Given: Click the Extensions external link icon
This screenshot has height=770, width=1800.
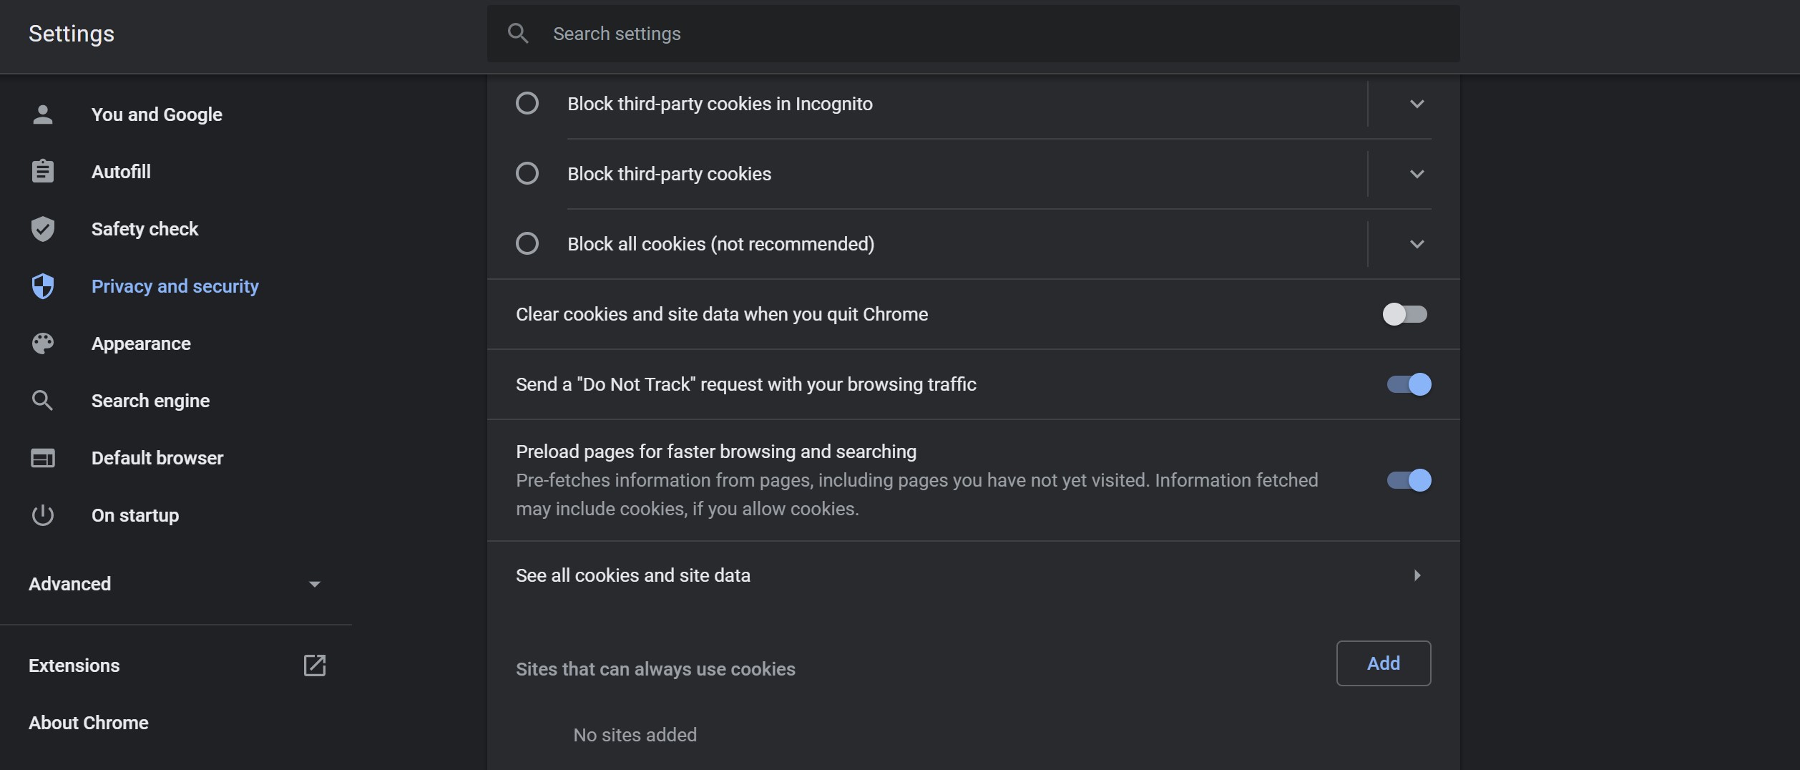Looking at the screenshot, I should click(315, 666).
